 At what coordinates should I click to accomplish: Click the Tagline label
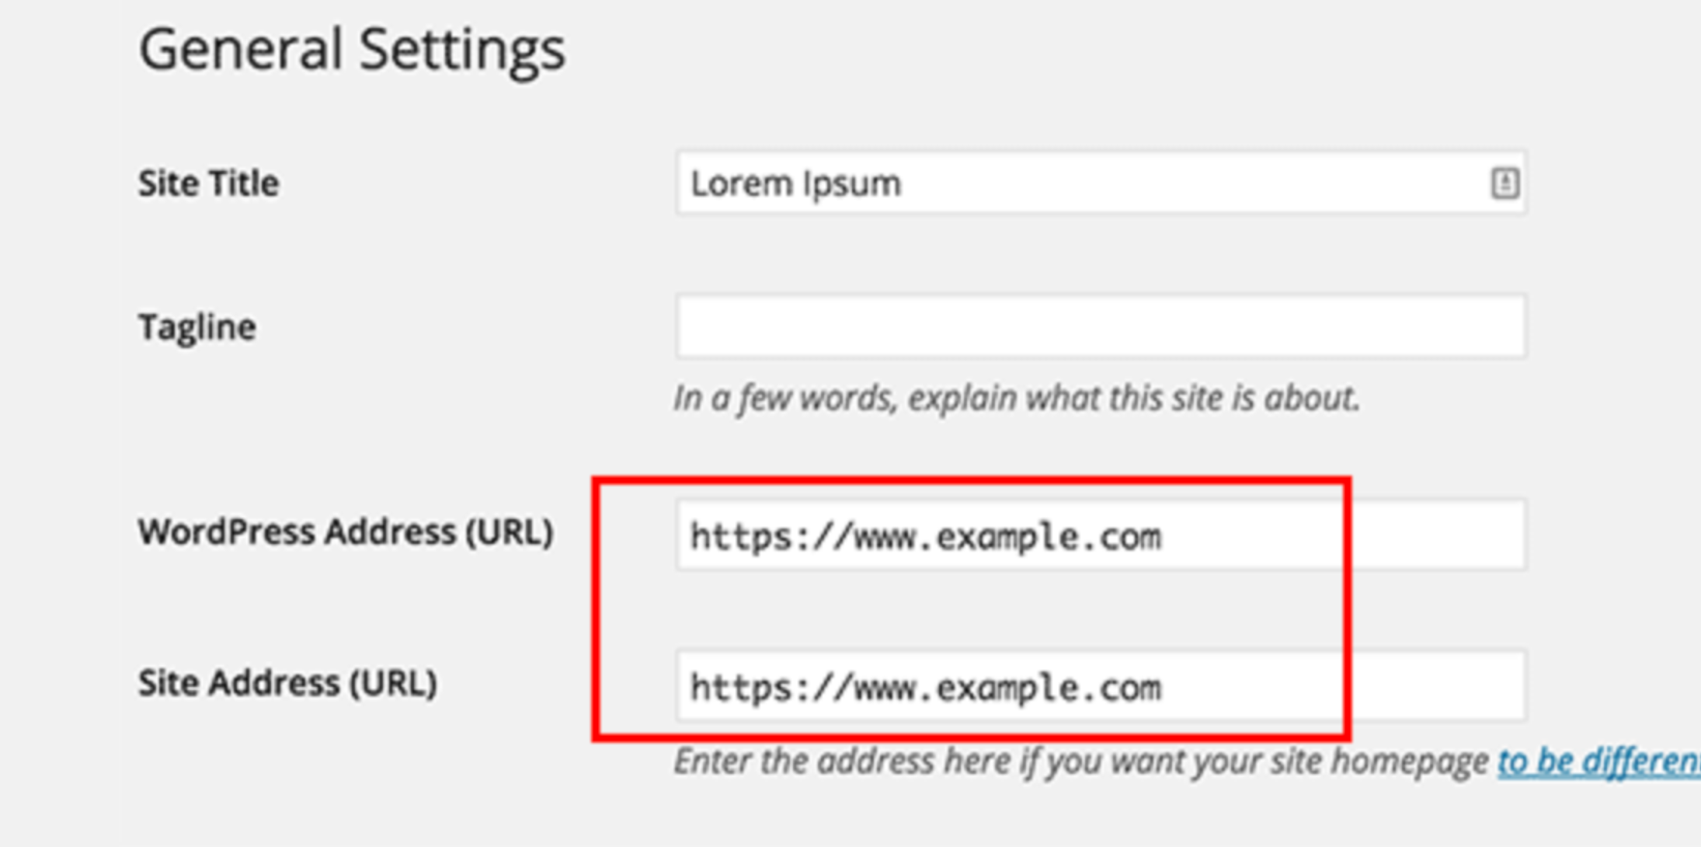pos(197,327)
